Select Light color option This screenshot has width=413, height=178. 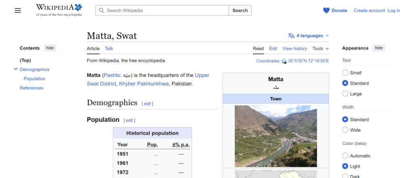345,166
